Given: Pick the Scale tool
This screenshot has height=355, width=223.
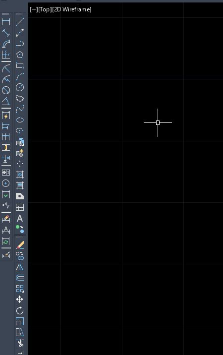Looking at the screenshot, I should click(20, 321).
